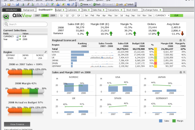
Task: Expand the Home button dropdown arrow
Action: 90,4
